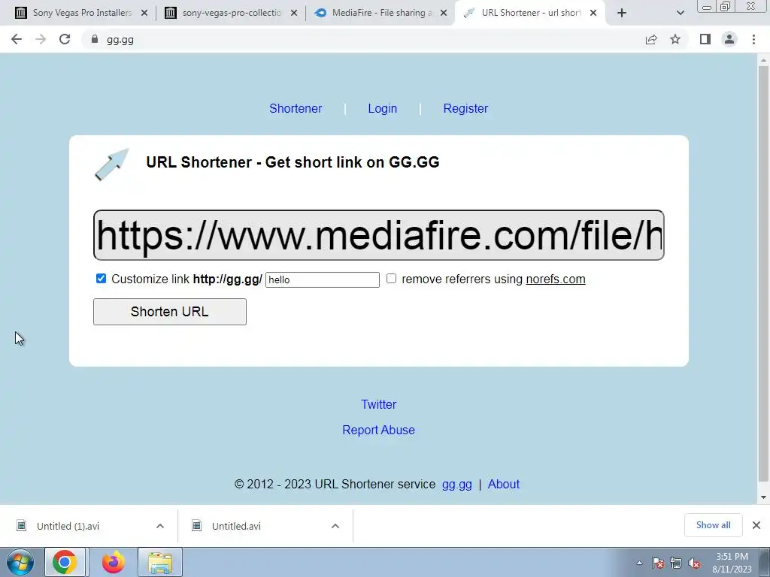Click the taskbar clock showing 3:51 PM
Viewport: 770px width, 577px height.
(732, 563)
